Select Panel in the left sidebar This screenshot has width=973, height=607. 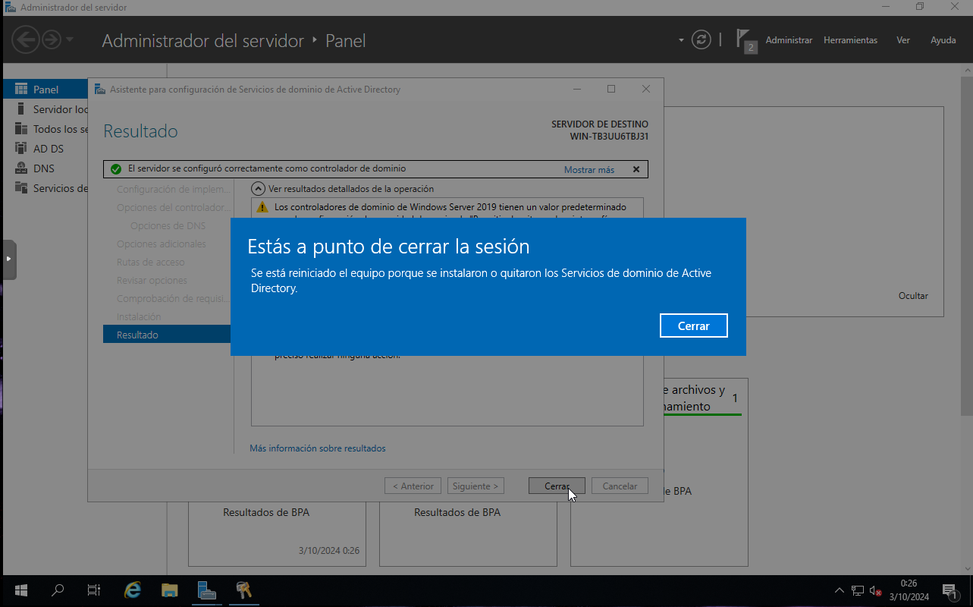[46, 90]
